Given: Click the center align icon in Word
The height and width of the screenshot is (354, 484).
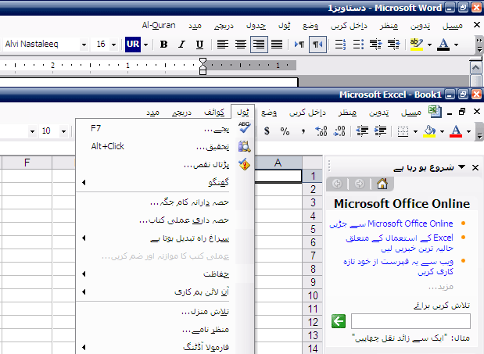Looking at the screenshot, I should tap(241, 45).
